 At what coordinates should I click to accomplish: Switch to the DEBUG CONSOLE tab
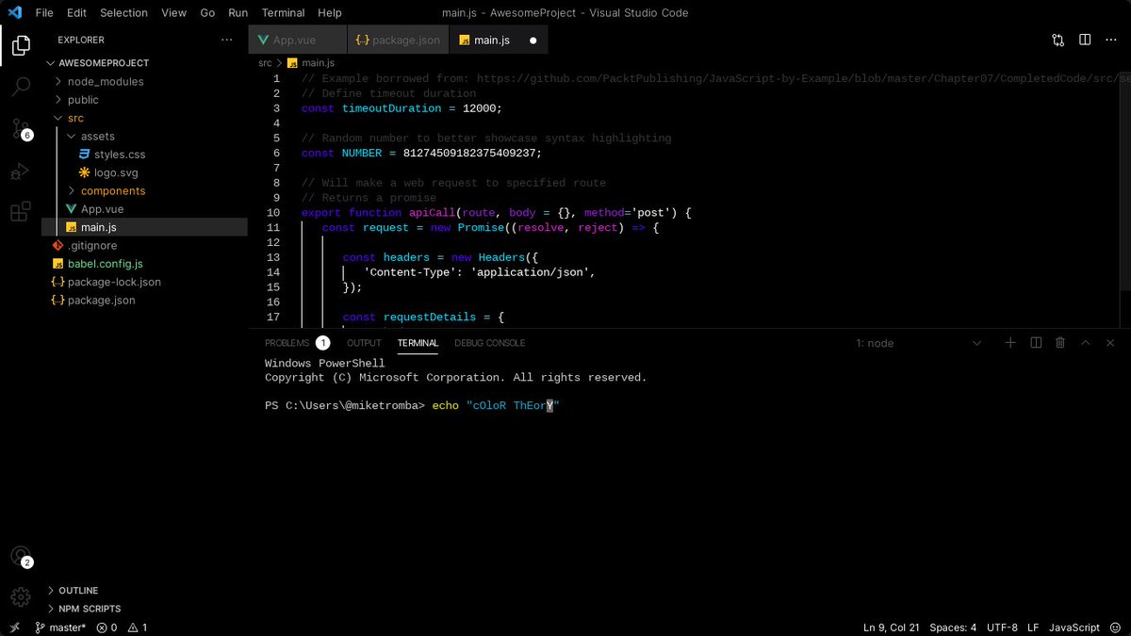tap(489, 343)
